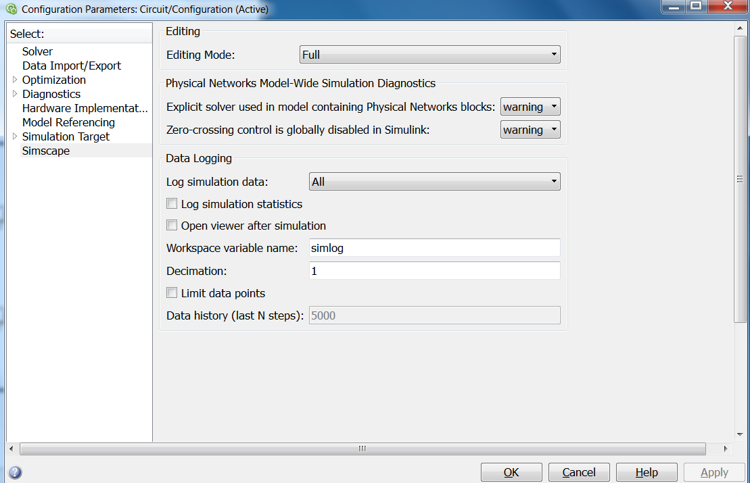The image size is (750, 483).
Task: Select Data Import/Export category
Action: click(71, 66)
